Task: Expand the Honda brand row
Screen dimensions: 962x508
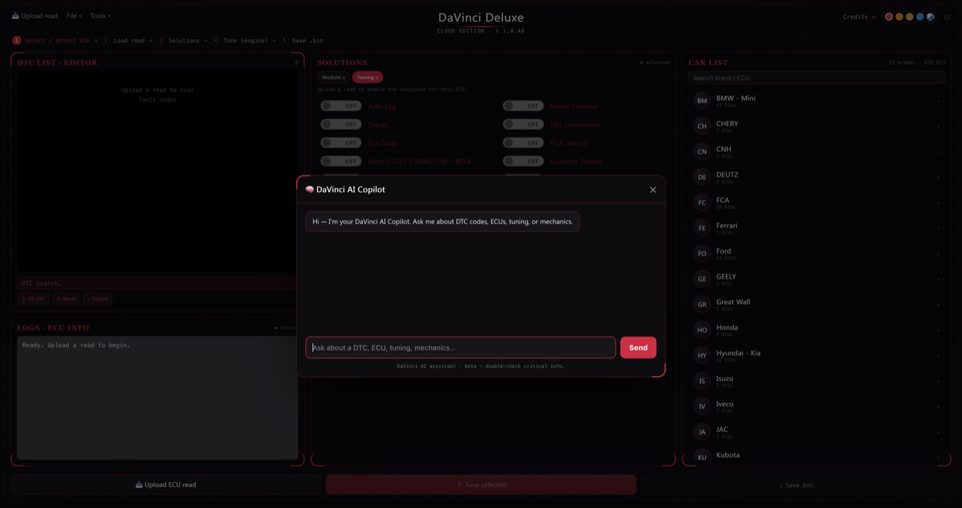Action: pos(816,330)
